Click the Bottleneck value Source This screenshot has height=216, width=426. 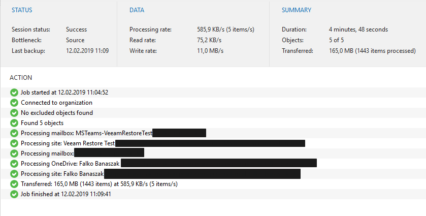[75, 40]
